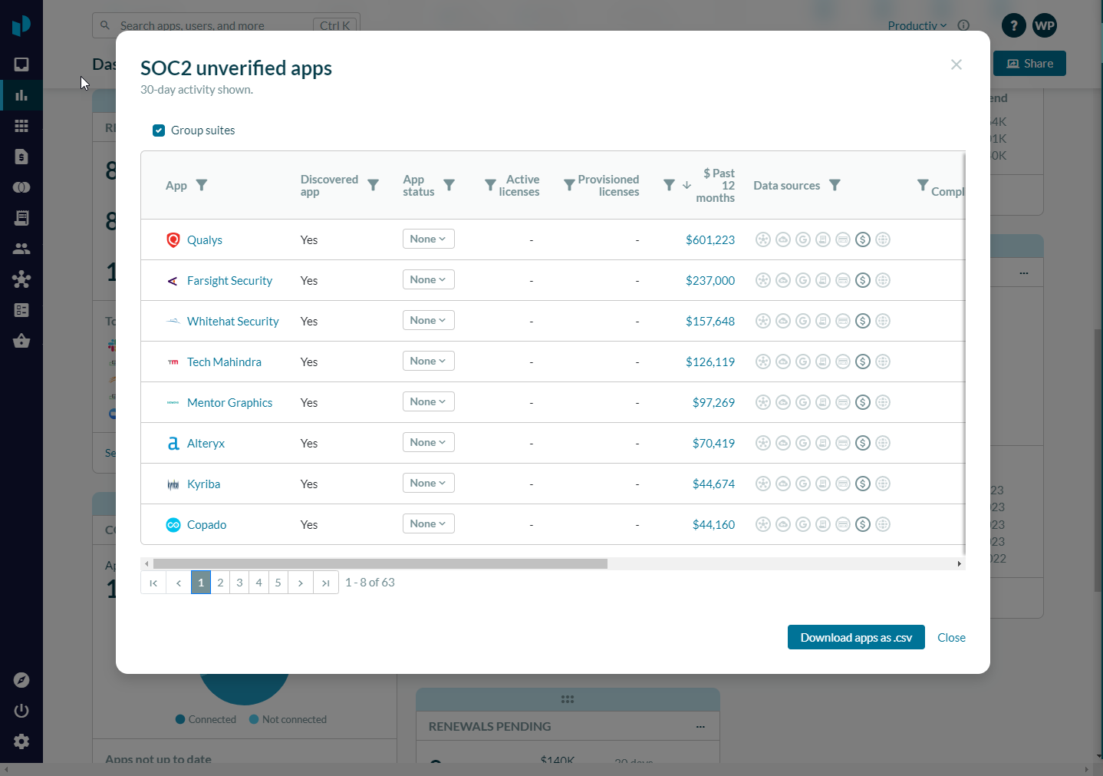Toggle the Group suites checkbox

tap(159, 130)
